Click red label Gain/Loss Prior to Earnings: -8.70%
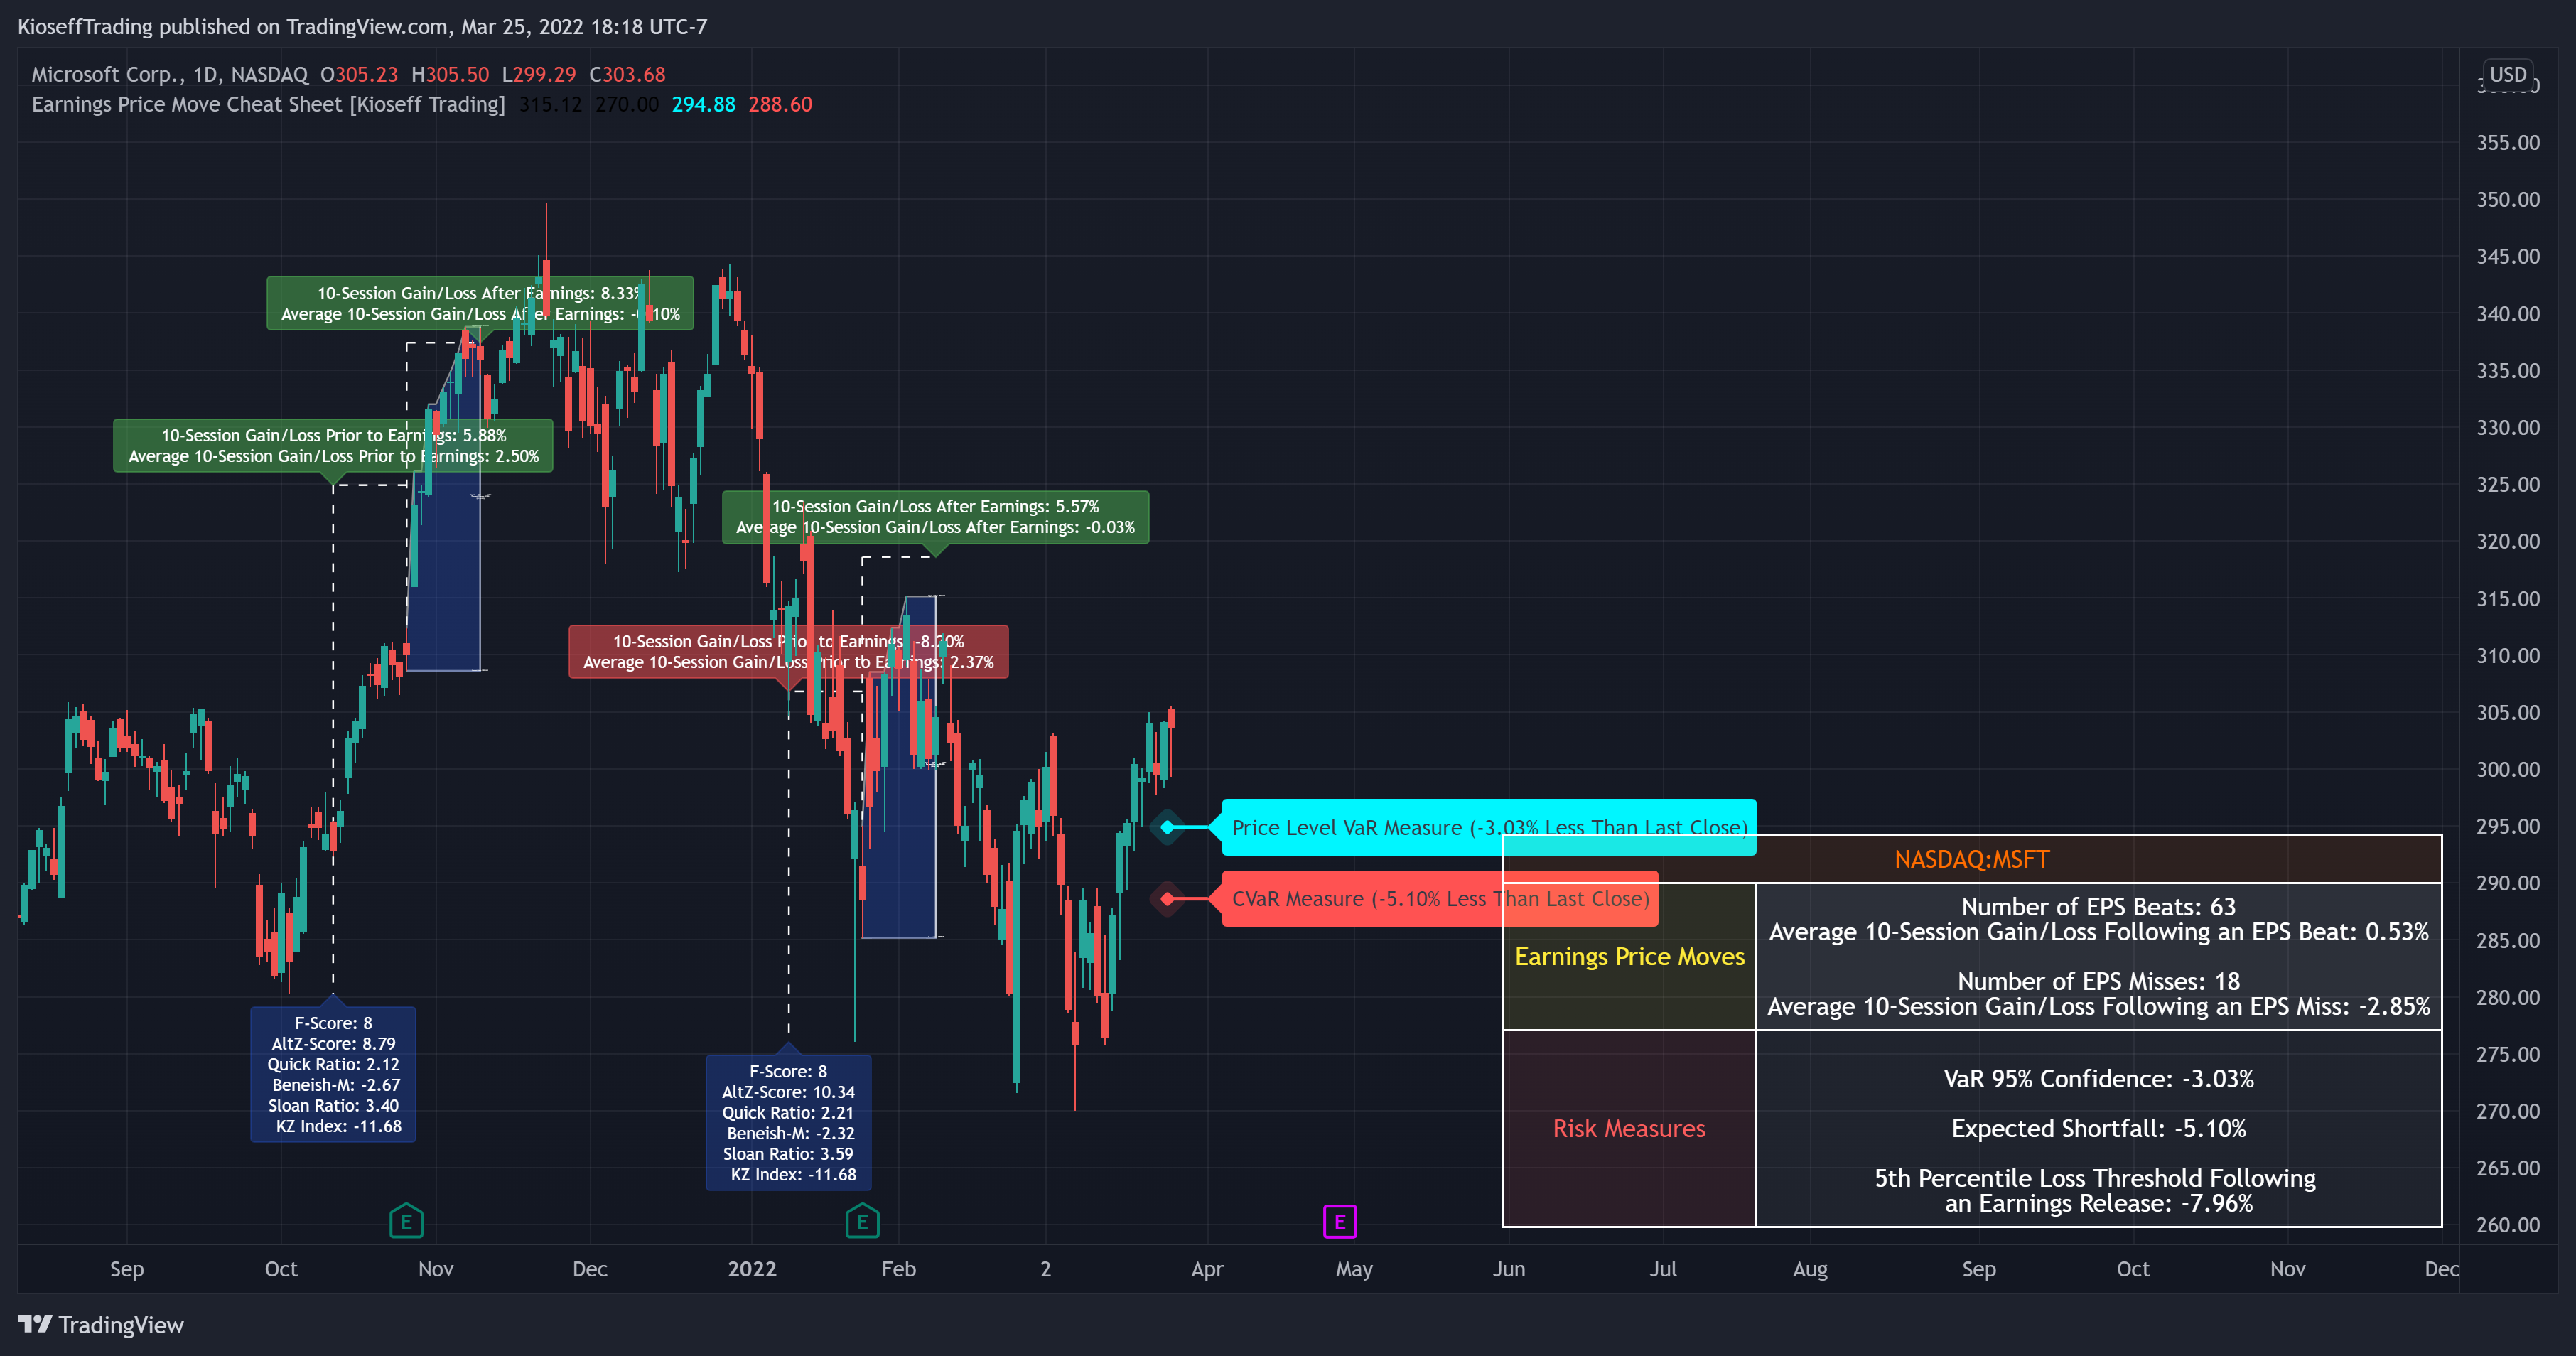The width and height of the screenshot is (2576, 1356). [788, 652]
